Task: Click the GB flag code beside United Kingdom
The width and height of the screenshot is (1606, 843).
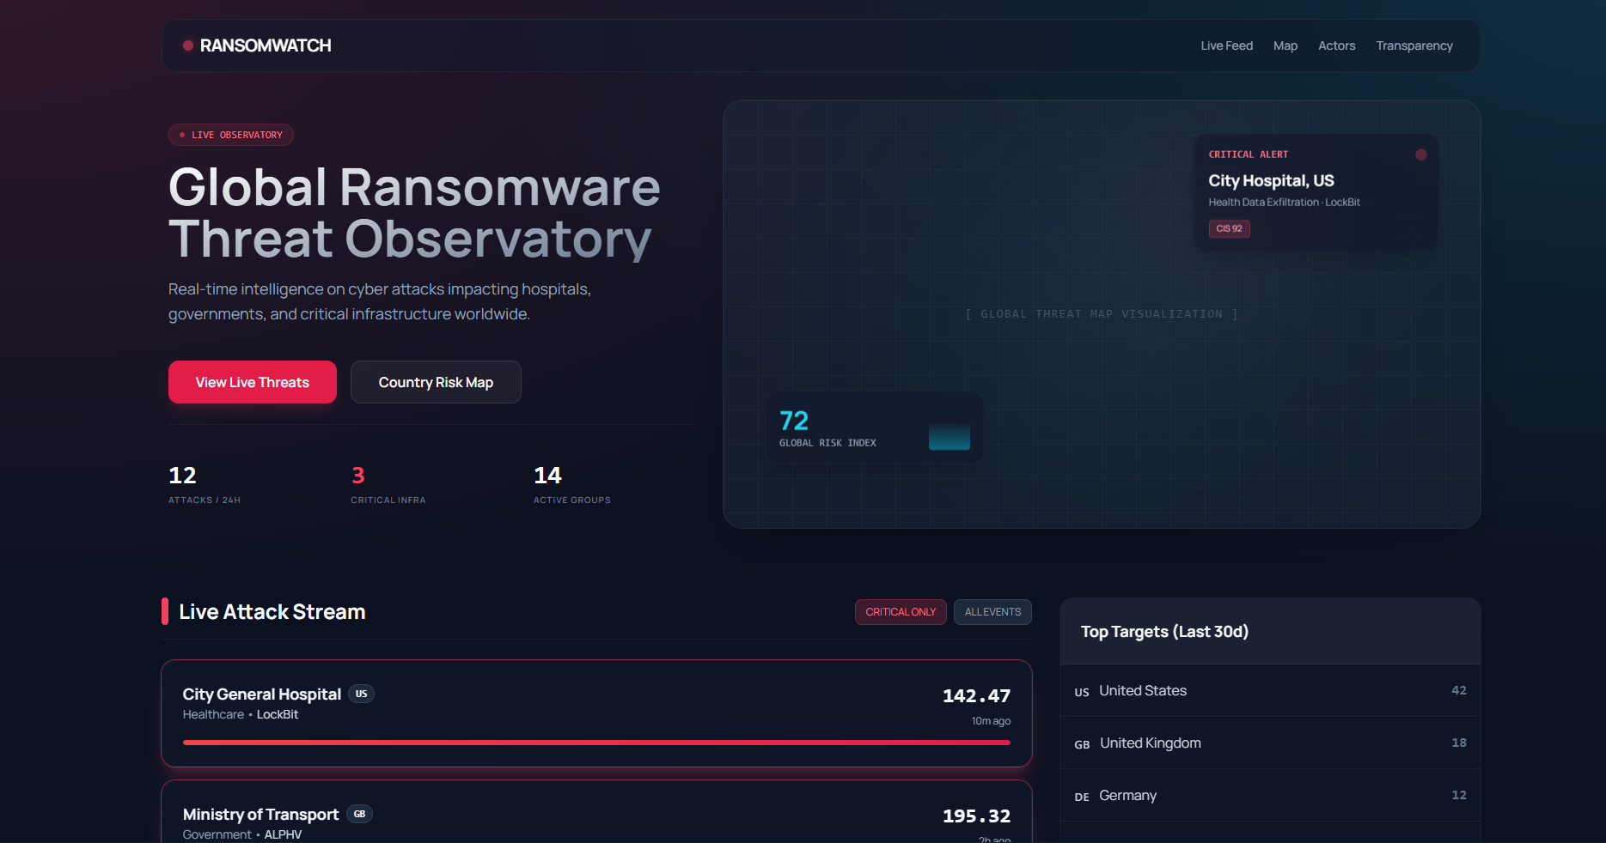Action: [x=1081, y=745]
